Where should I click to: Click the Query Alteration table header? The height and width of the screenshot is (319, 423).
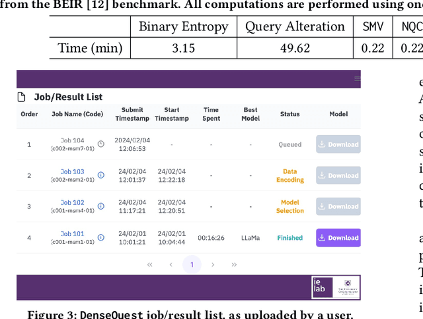(295, 26)
